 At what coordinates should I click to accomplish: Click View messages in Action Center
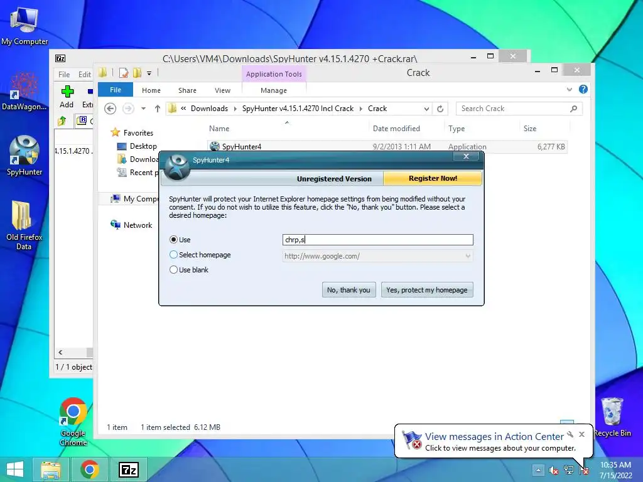[x=494, y=437]
